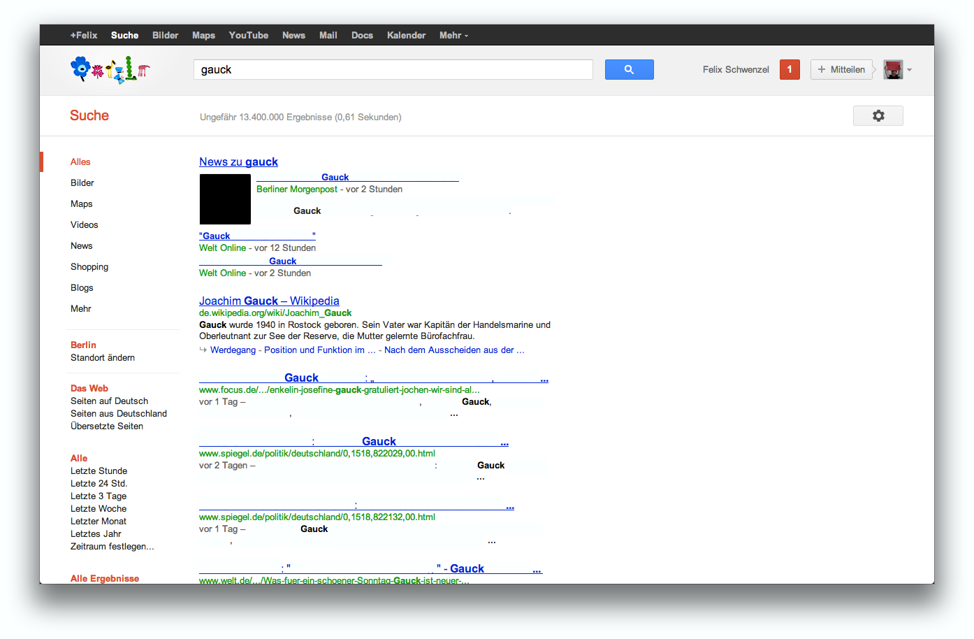Focus the search field containing gauck
This screenshot has height=639, width=974.
[393, 69]
